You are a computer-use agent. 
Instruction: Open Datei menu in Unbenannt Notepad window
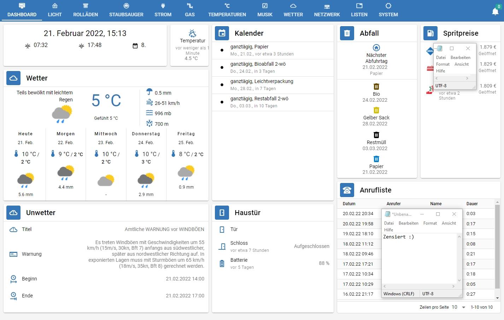coord(389,223)
